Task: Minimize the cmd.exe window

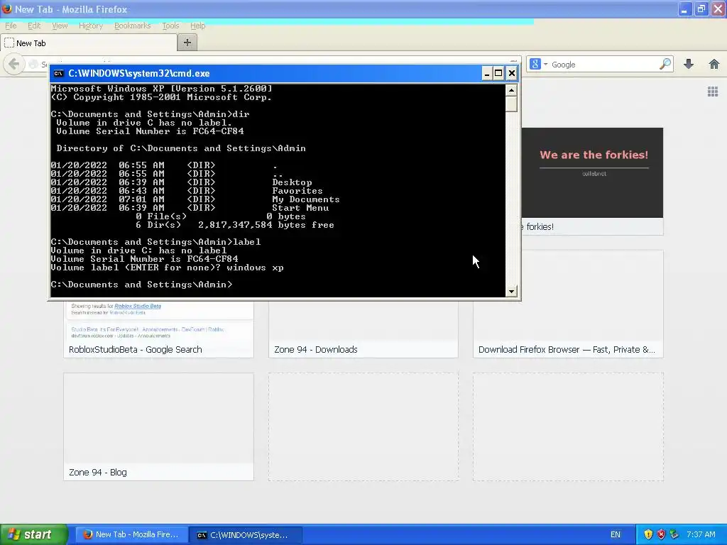Action: [486, 73]
